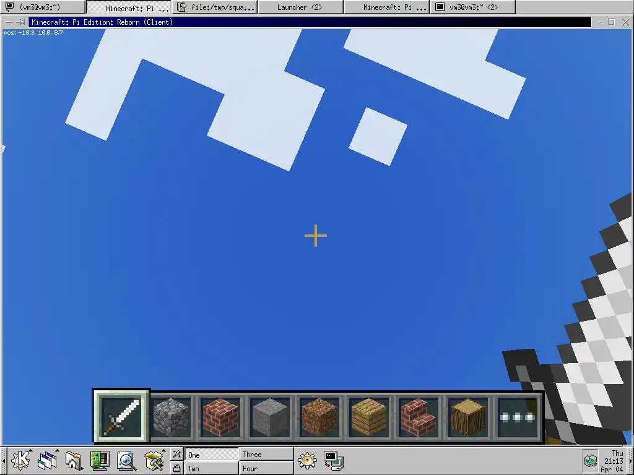Switch to virtual desktop Three
The image size is (634, 475).
(x=266, y=455)
